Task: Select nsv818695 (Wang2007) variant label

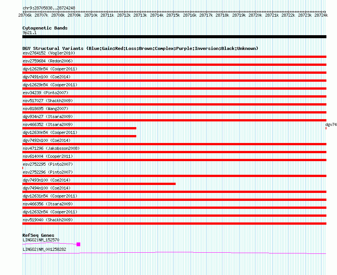Action: point(45,109)
